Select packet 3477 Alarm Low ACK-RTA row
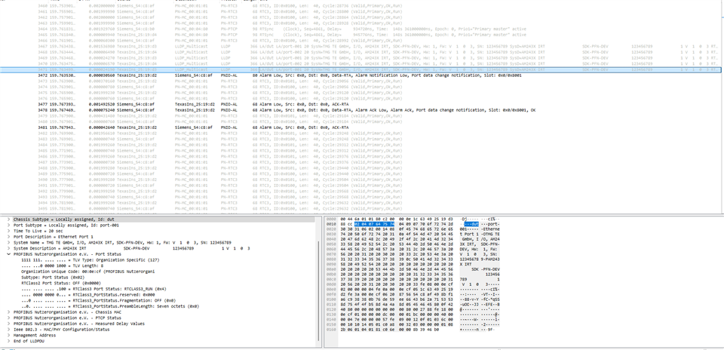Viewport: 724px width, 350px height. pos(362,104)
